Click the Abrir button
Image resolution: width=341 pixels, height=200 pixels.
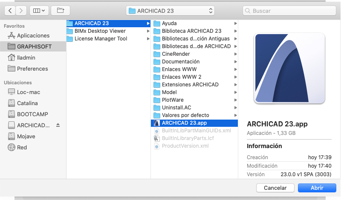[317, 188]
